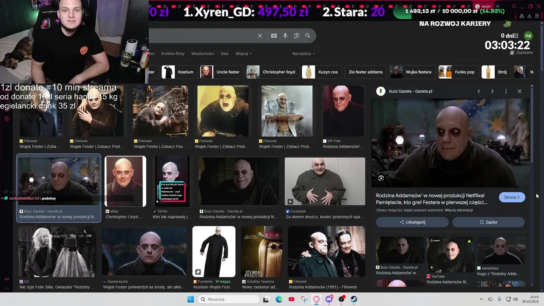Viewport: 544px width, 306px height.
Task: Search inside preview image with Lens icon
Action: coord(381,178)
